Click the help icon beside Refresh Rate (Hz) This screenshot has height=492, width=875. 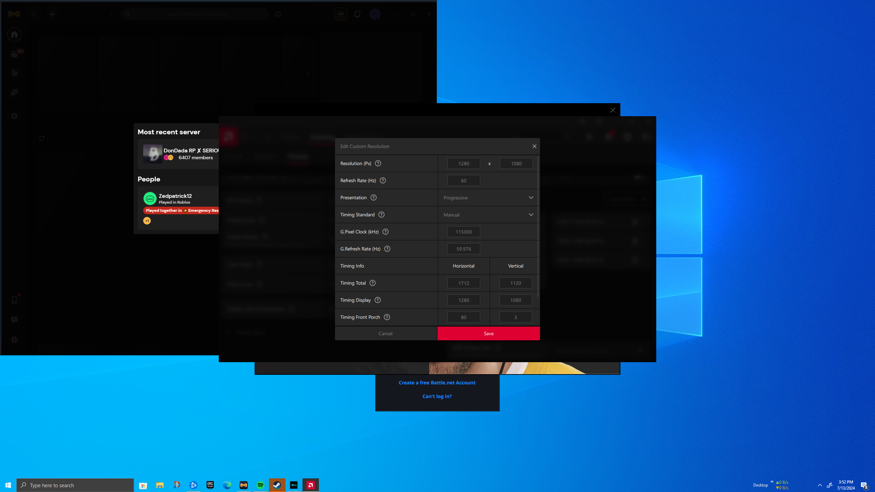click(382, 180)
